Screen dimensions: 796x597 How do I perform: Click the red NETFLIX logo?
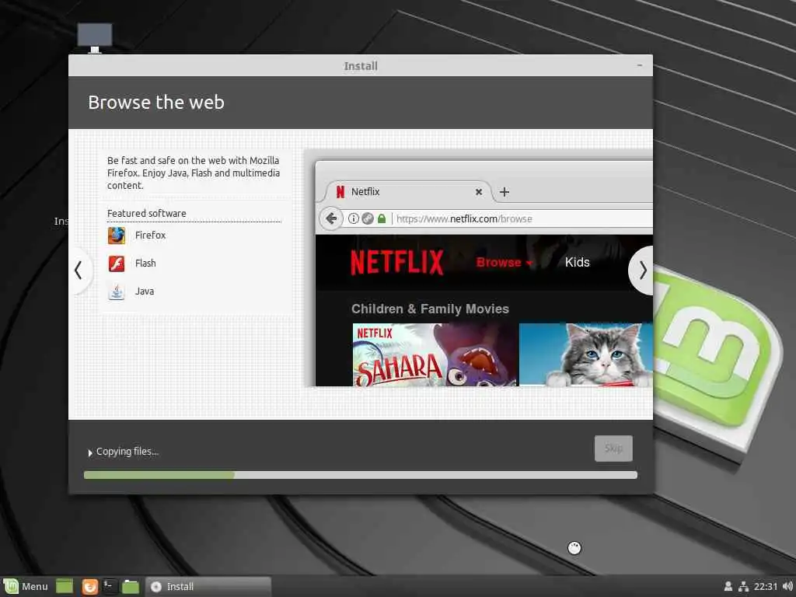[x=397, y=263]
